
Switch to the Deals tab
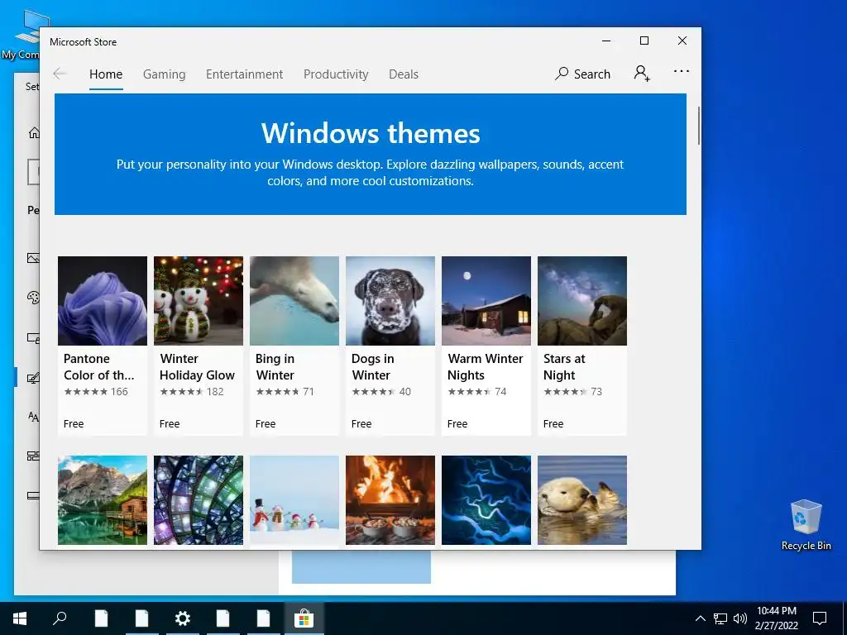(x=404, y=74)
